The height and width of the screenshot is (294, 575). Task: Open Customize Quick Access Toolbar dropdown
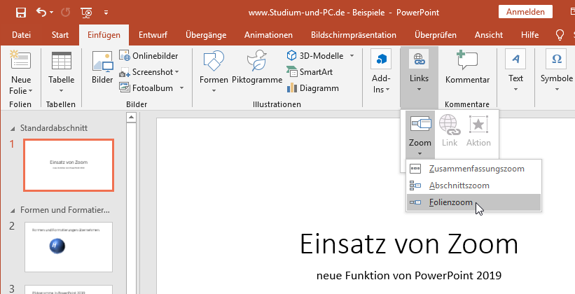pos(106,13)
